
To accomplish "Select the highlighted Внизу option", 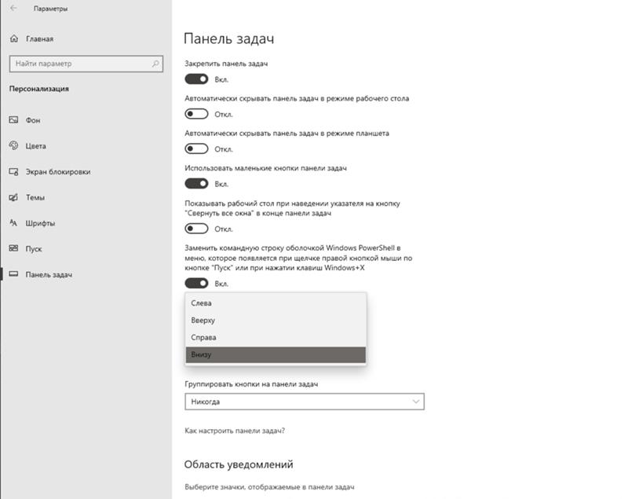I will pos(276,355).
